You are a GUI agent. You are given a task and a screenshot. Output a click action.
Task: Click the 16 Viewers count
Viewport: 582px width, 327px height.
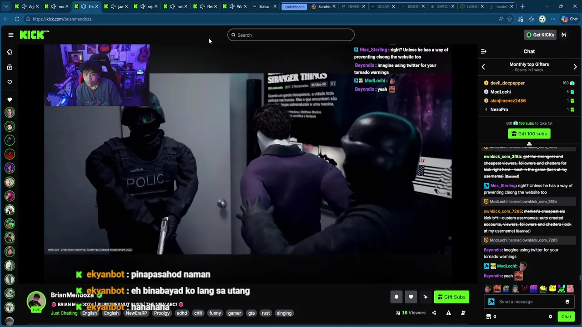[411, 313]
